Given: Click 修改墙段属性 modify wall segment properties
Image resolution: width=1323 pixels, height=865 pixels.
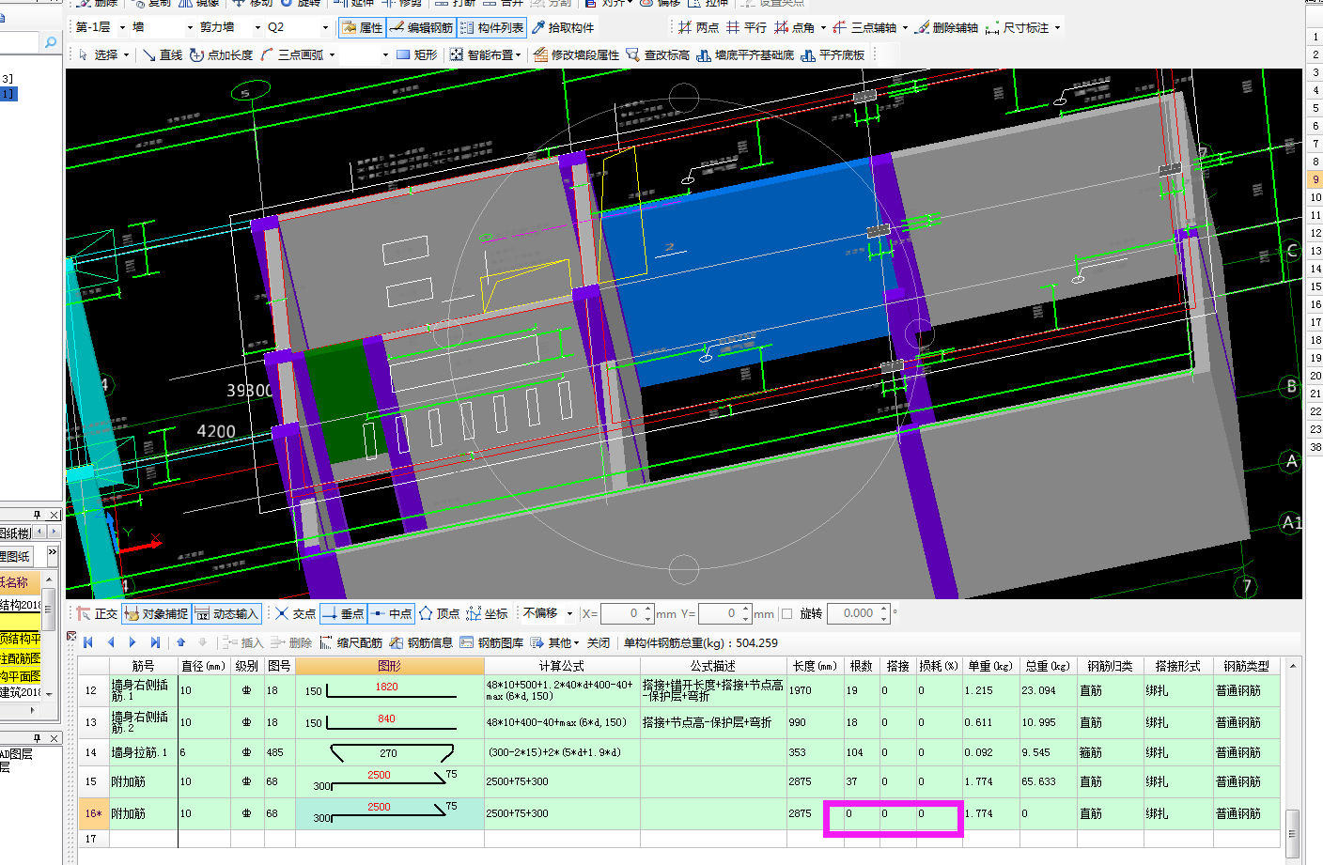Looking at the screenshot, I should click(576, 54).
